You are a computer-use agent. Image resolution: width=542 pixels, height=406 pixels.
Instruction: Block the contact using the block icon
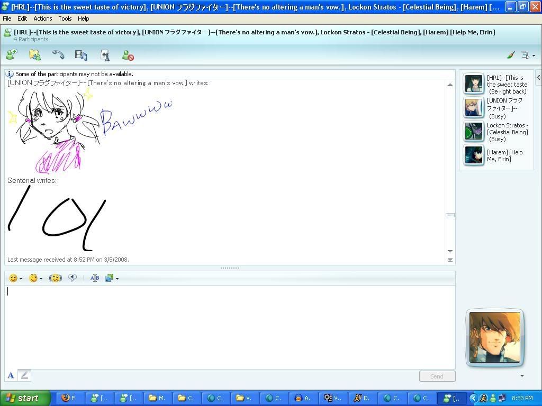pyautogui.click(x=128, y=55)
